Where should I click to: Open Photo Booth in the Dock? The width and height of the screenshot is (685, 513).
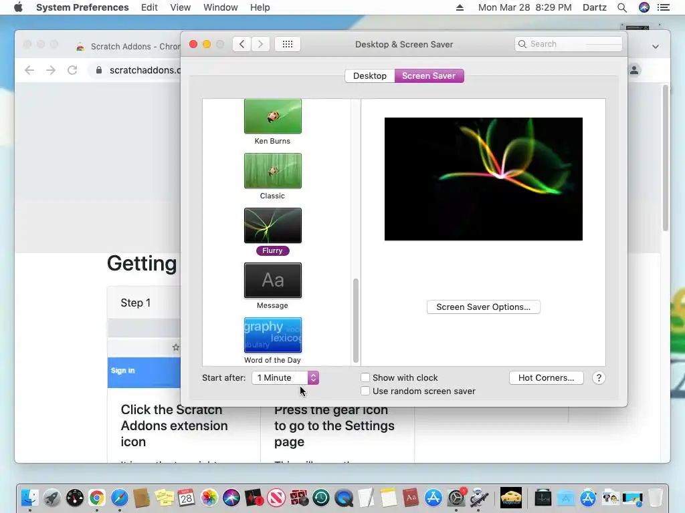(299, 497)
